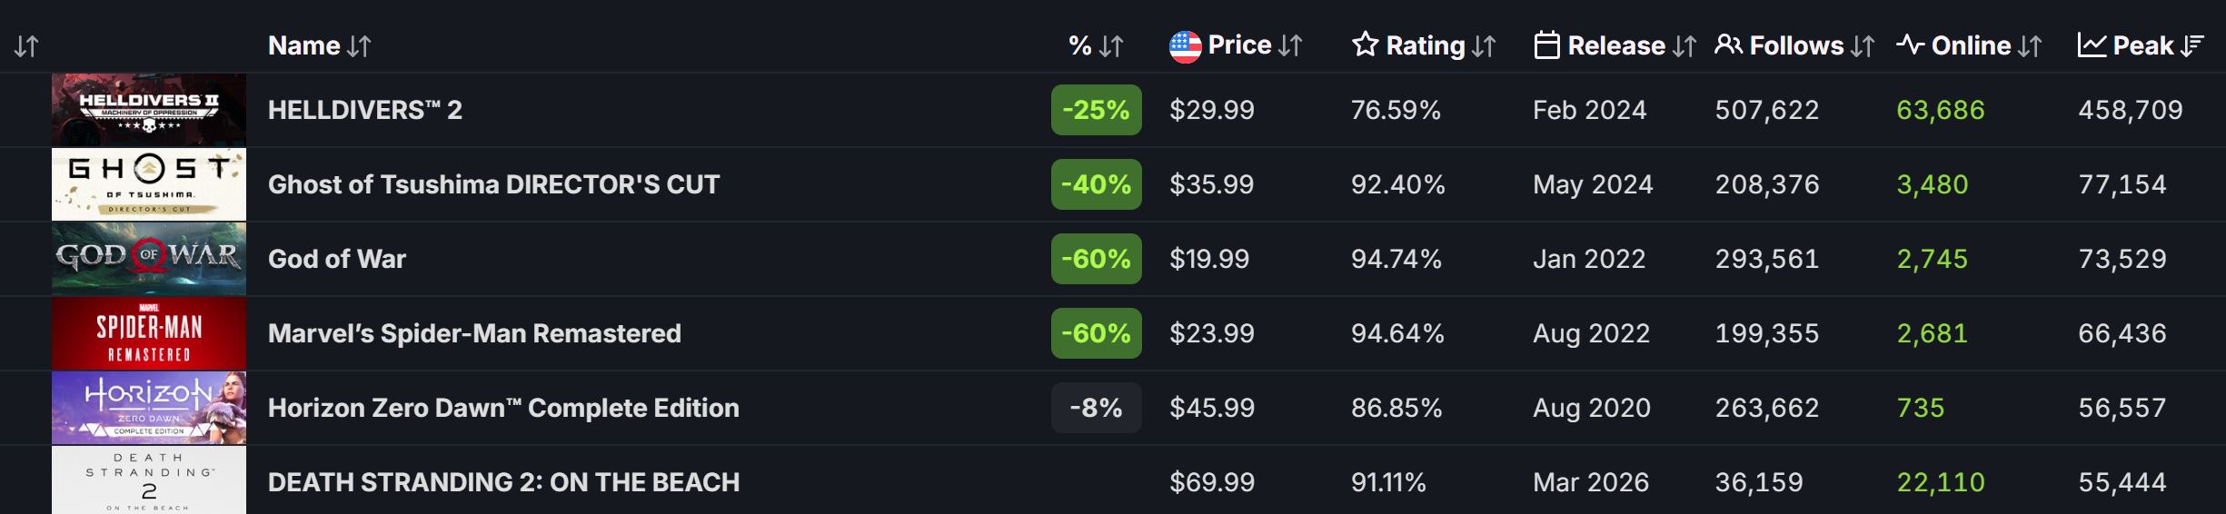Sort table by Online column arrows
This screenshot has width=2226, height=514.
point(2030,46)
